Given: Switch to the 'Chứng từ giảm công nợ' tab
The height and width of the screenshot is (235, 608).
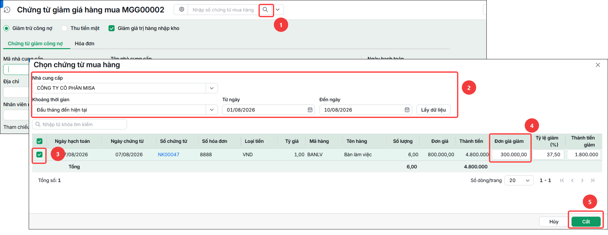Looking at the screenshot, I should tap(35, 43).
